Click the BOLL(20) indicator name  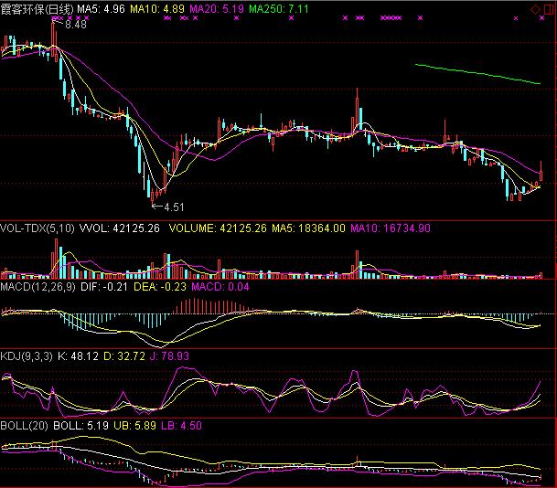coord(24,426)
